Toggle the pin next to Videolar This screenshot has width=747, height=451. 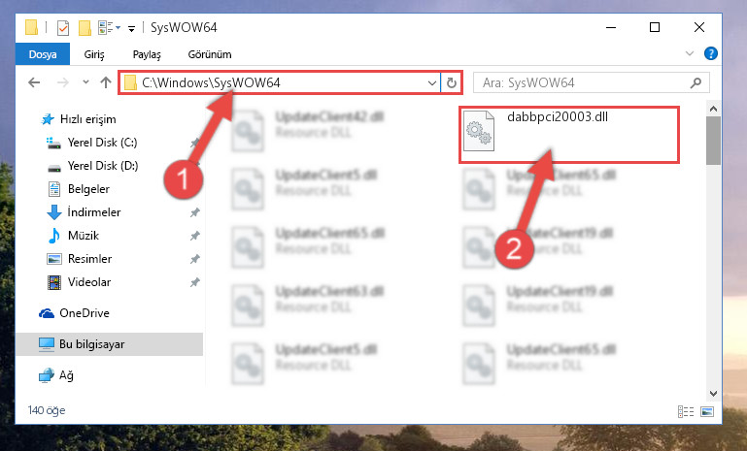coord(195,282)
